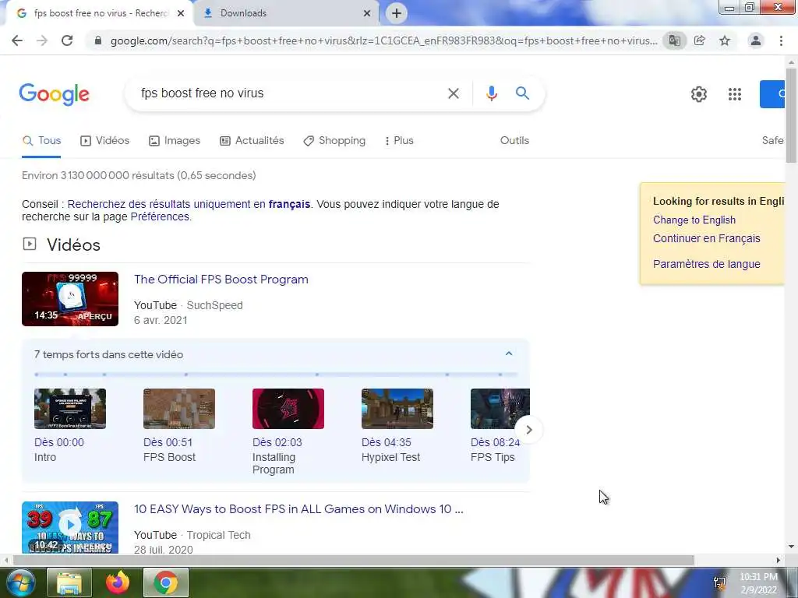This screenshot has height=598, width=798.
Task: Open the translate page icon
Action: (x=674, y=40)
